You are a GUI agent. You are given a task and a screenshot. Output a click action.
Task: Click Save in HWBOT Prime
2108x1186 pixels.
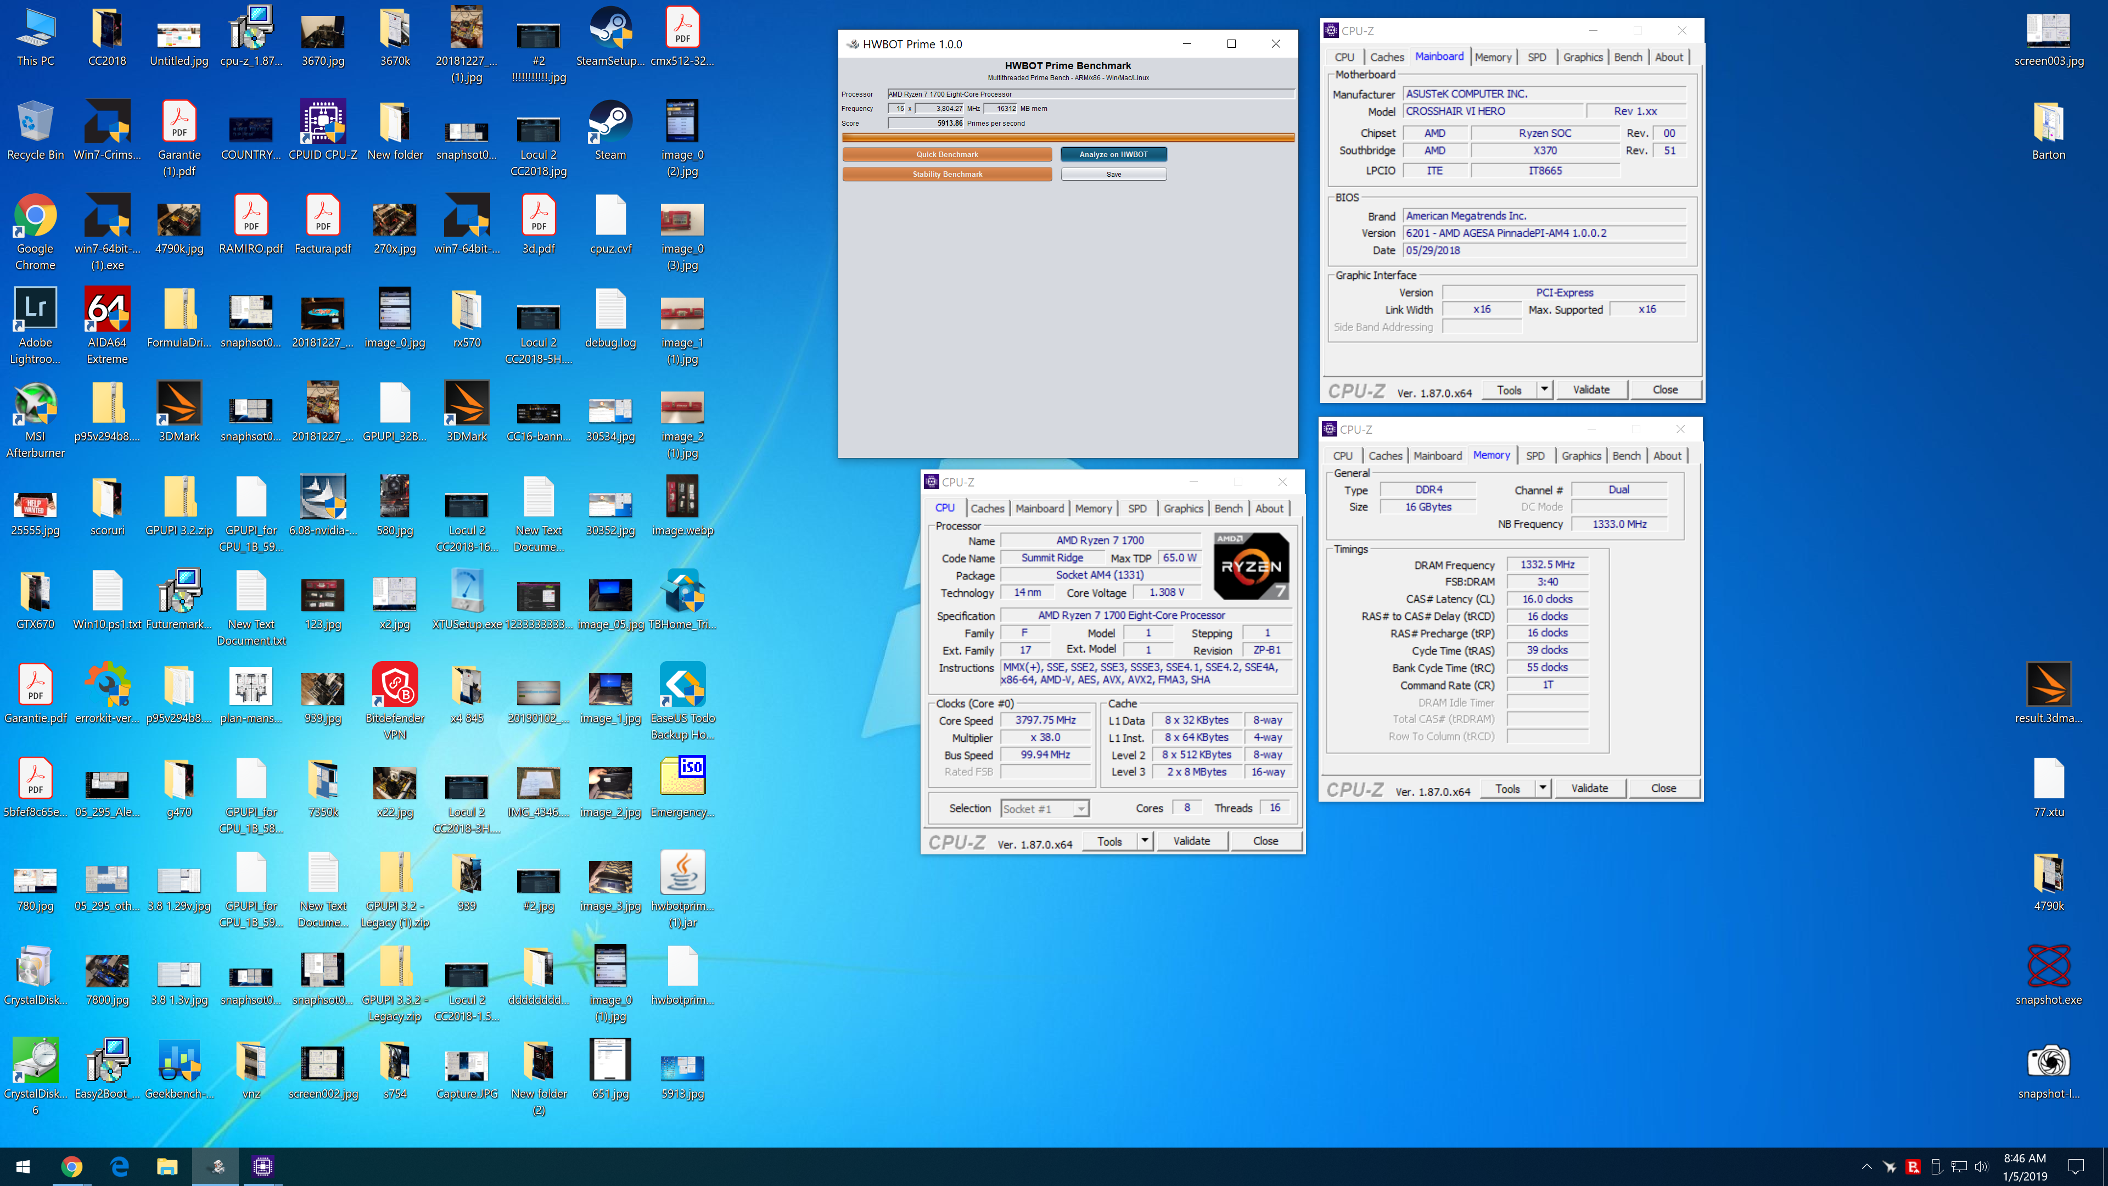(1113, 174)
